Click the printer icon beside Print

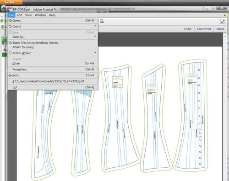pyautogui.click(x=10, y=75)
